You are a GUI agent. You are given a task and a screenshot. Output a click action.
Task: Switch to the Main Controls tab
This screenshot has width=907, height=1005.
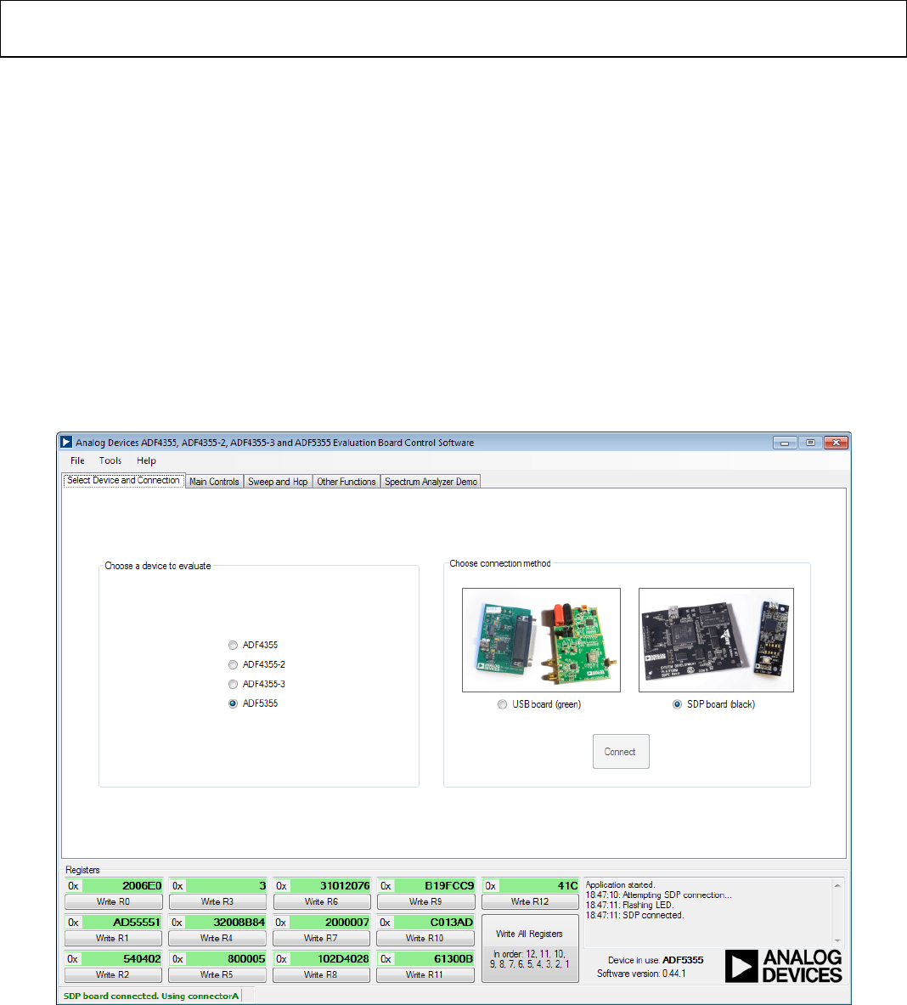(x=214, y=482)
